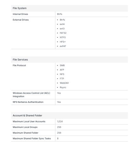
Task: Select the Maximum Local User Accounts label
Action: coord(29,121)
